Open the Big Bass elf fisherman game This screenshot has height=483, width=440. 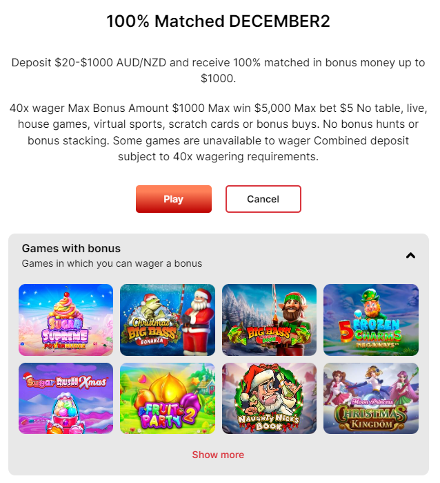270,320
